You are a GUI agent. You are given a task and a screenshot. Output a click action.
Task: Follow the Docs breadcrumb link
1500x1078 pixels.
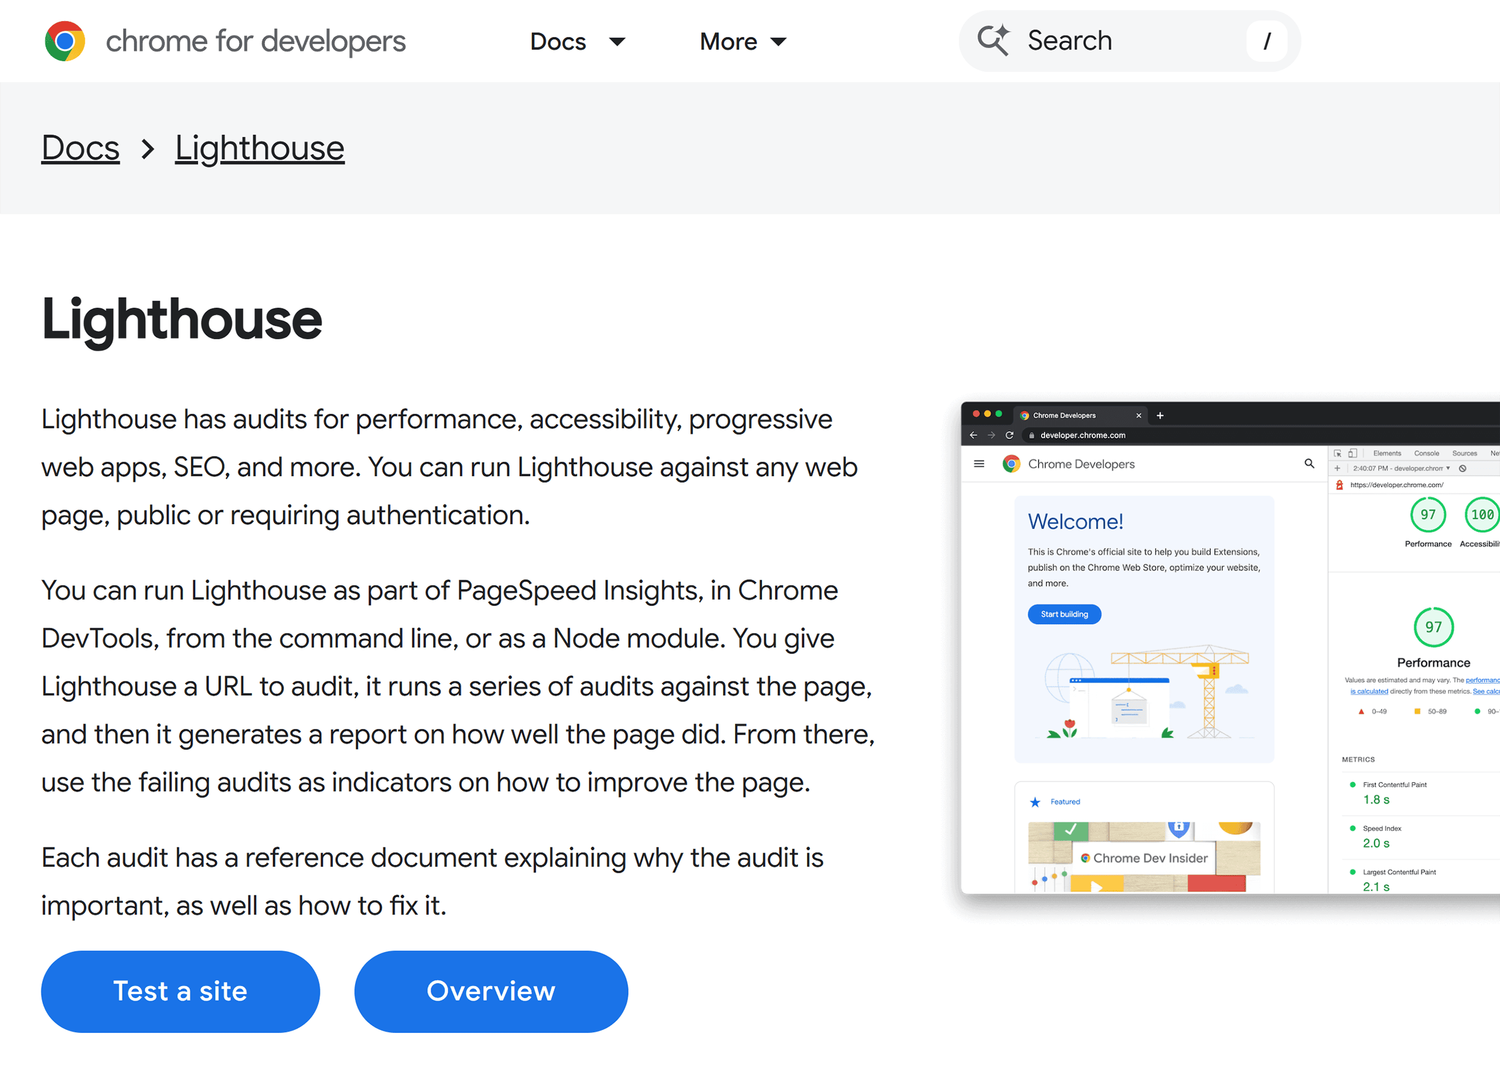[80, 148]
